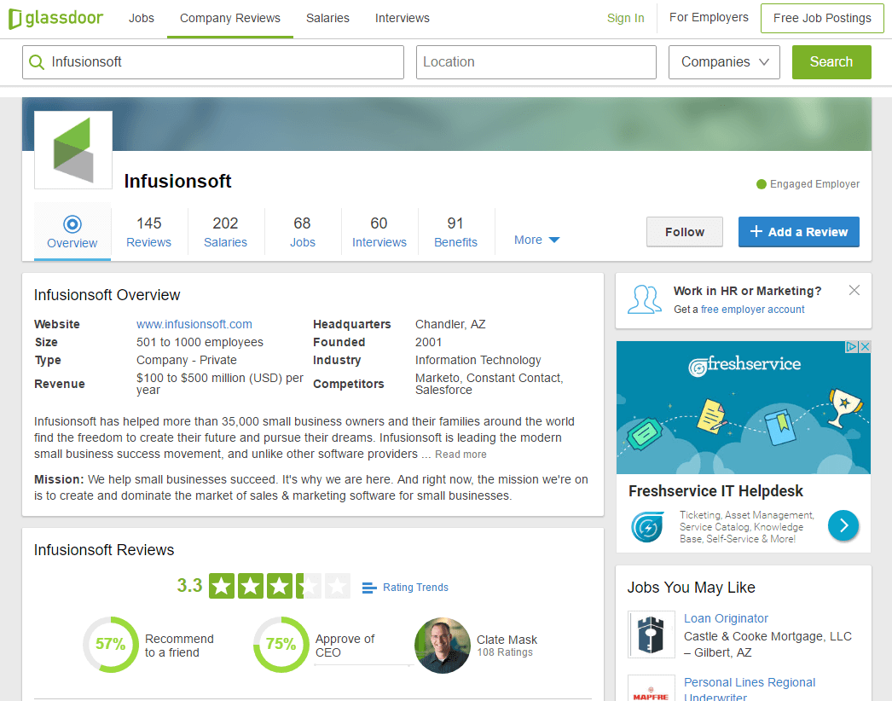
Task: Click the search magnifier icon
Action: click(x=37, y=62)
